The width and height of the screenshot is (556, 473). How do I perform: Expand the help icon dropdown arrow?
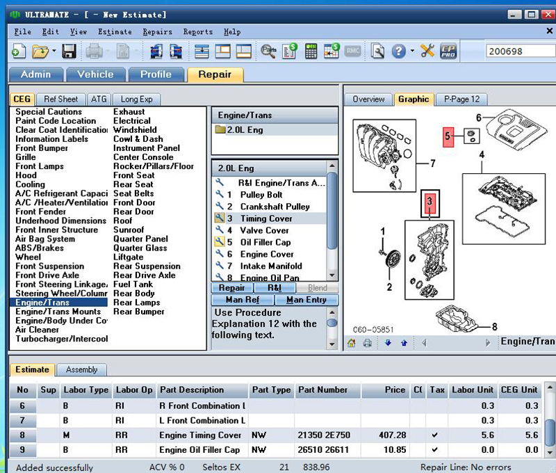pos(412,51)
